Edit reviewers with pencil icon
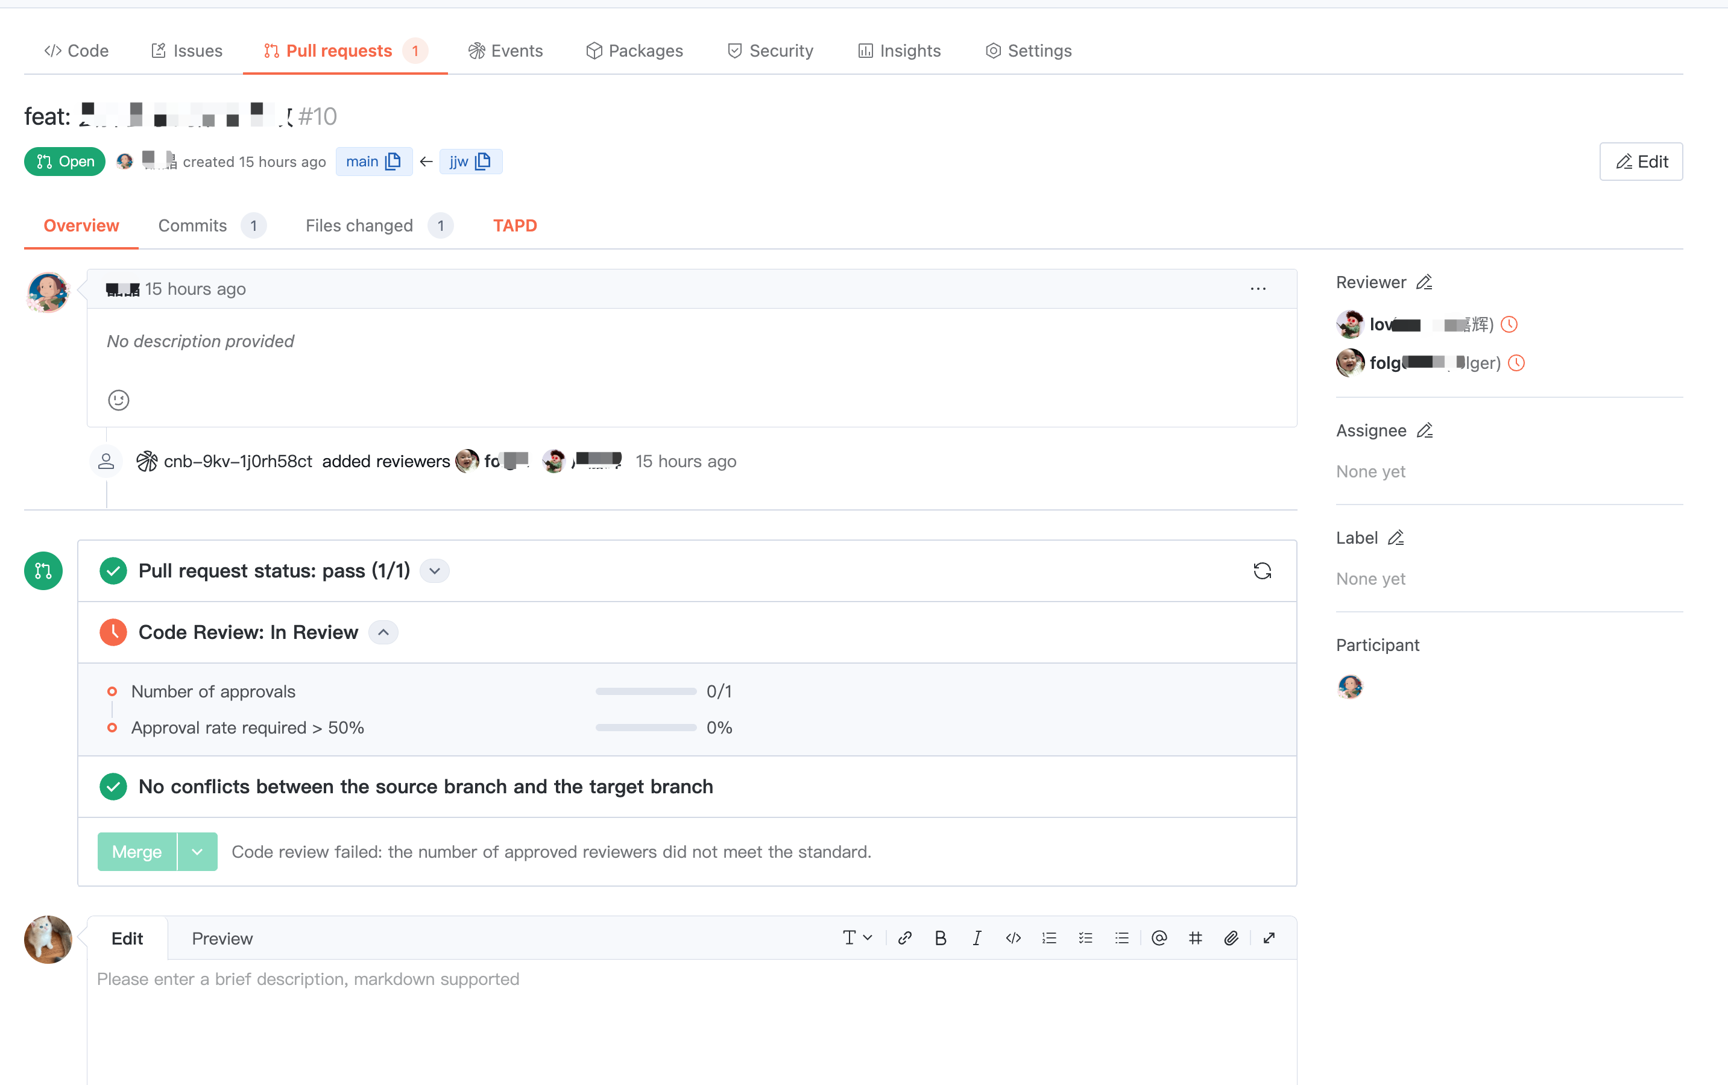The height and width of the screenshot is (1085, 1728). click(1425, 282)
